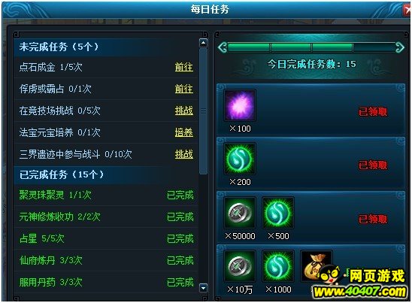Click the green daily task progress bar
Image resolution: width=412 pixels, height=303 pixels.
tap(311, 47)
